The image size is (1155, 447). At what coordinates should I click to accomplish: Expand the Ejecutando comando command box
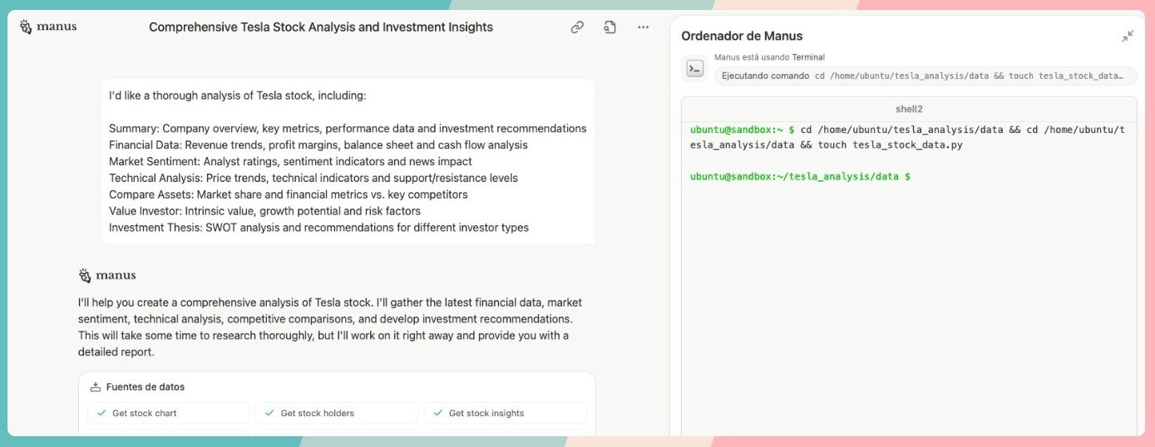925,76
